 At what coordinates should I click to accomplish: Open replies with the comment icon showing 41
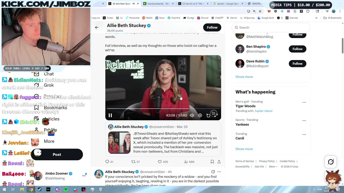tap(109, 162)
